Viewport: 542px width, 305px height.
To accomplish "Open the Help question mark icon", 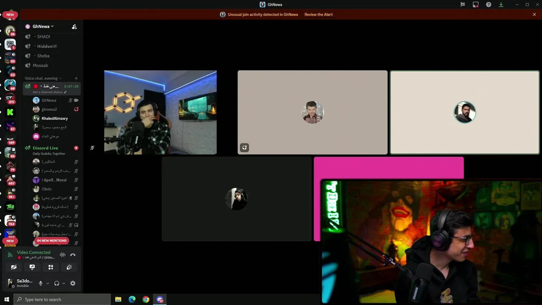I will click(x=489, y=5).
